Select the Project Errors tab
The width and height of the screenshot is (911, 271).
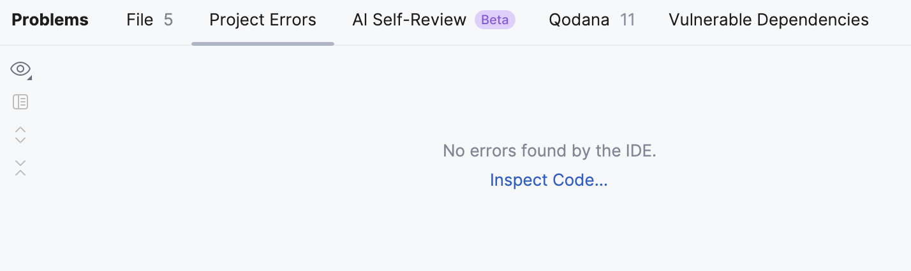coord(262,20)
